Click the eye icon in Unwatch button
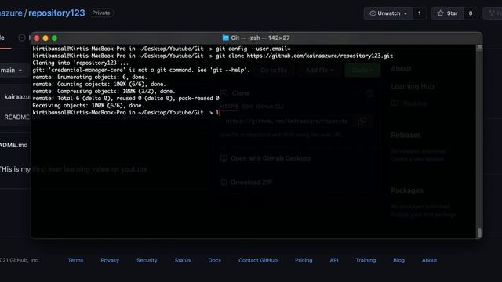 (x=373, y=13)
